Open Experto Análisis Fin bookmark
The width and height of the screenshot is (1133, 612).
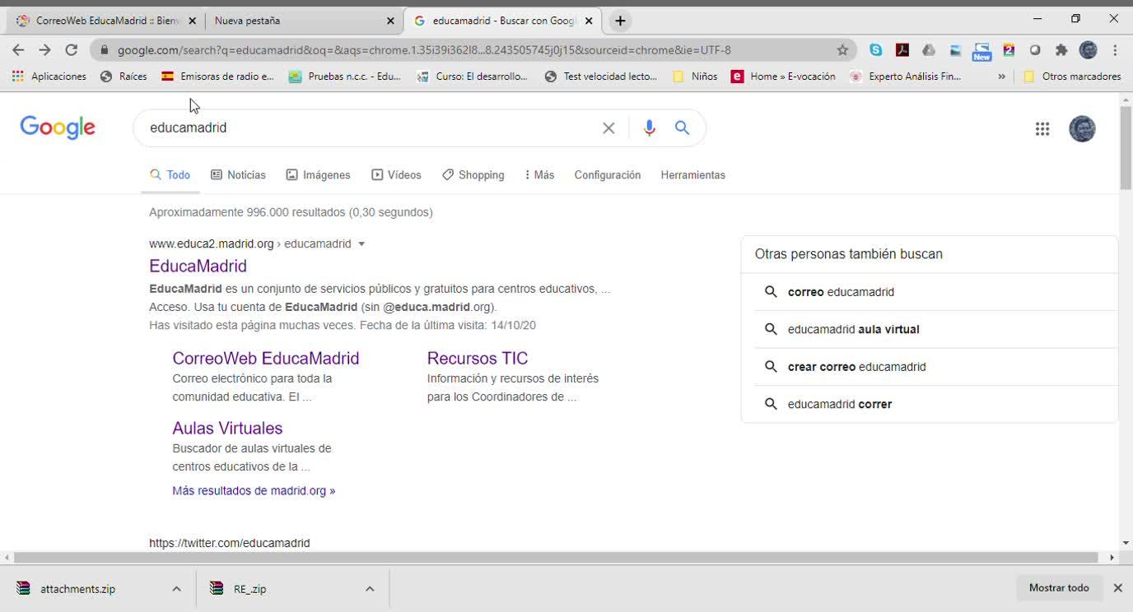tap(906, 76)
